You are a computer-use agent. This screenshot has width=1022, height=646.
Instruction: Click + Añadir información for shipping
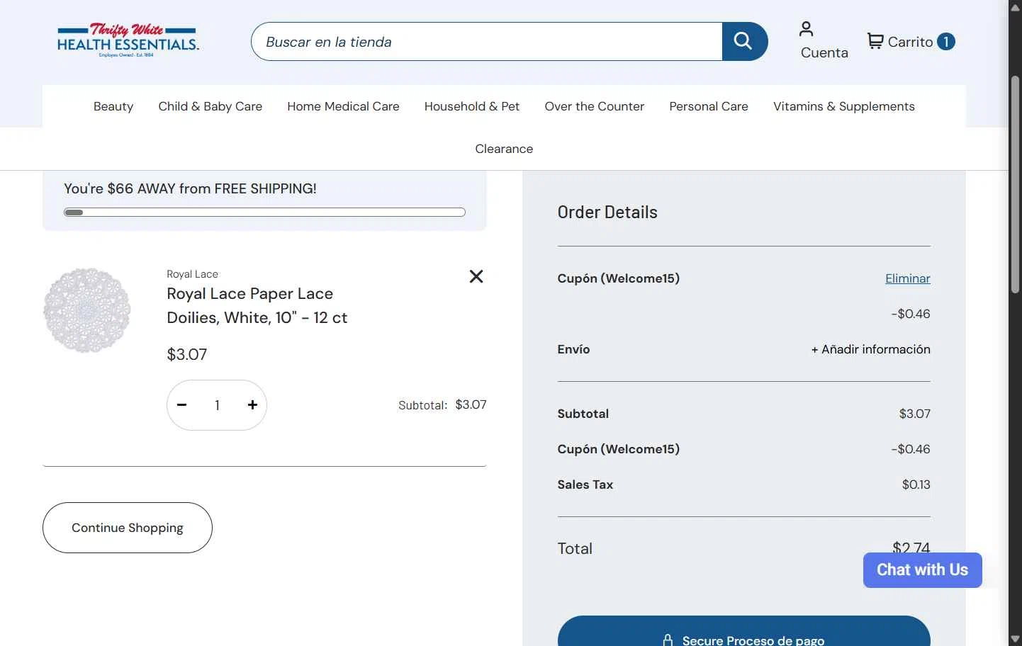871,349
